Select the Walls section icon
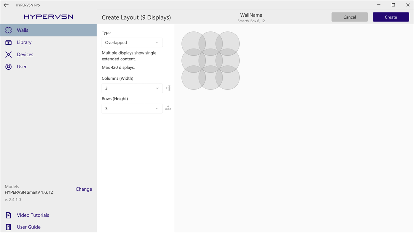The image size is (414, 233). point(8,30)
